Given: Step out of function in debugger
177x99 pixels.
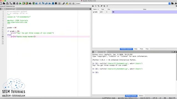Looking at the screenshot, I should [46, 4].
